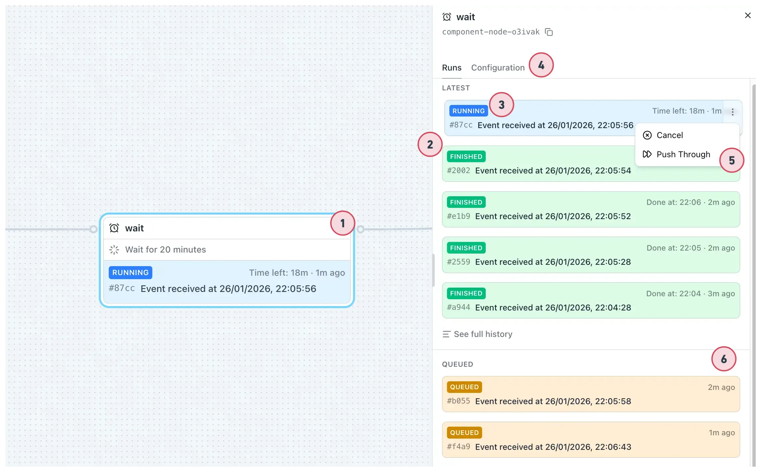This screenshot has height=472, width=761.
Task: Switch to the Configuration tab
Action: point(498,68)
